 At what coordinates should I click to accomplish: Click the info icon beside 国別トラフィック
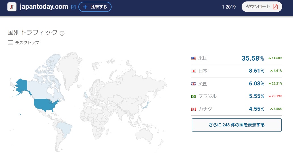coord(62,33)
